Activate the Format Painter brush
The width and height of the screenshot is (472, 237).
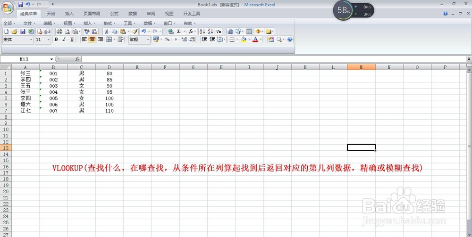(x=135, y=31)
